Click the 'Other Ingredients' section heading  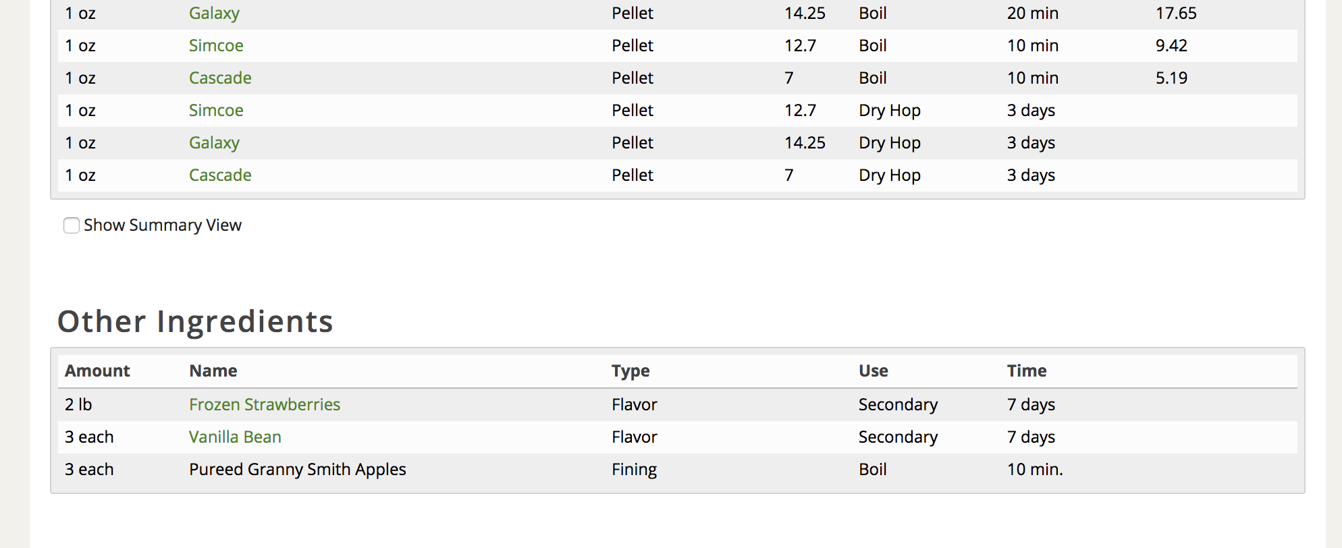(x=195, y=321)
